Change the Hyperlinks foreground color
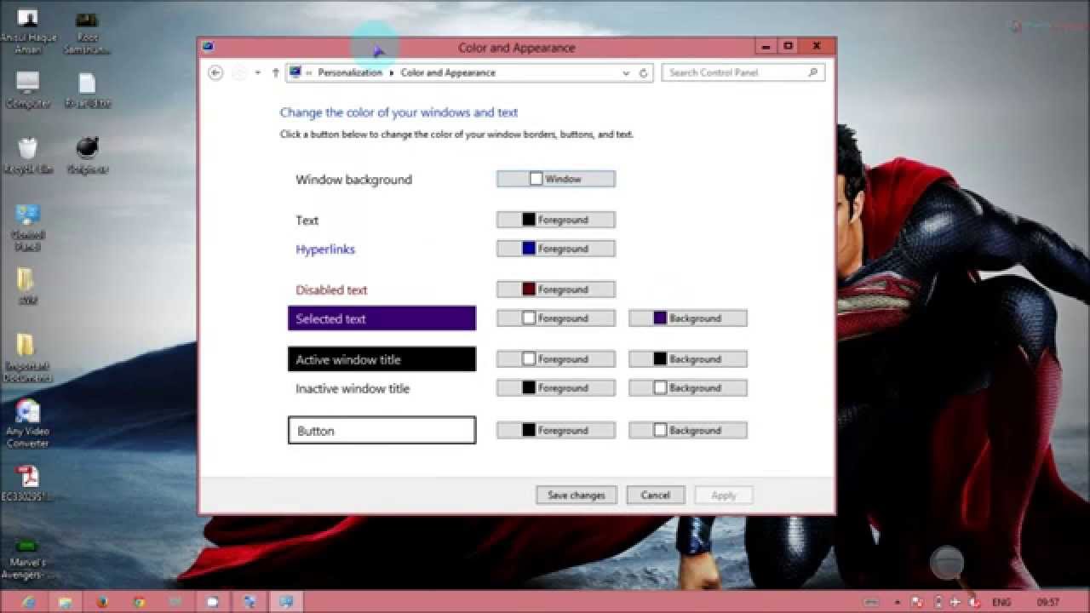The width and height of the screenshot is (1090, 613). click(x=555, y=249)
